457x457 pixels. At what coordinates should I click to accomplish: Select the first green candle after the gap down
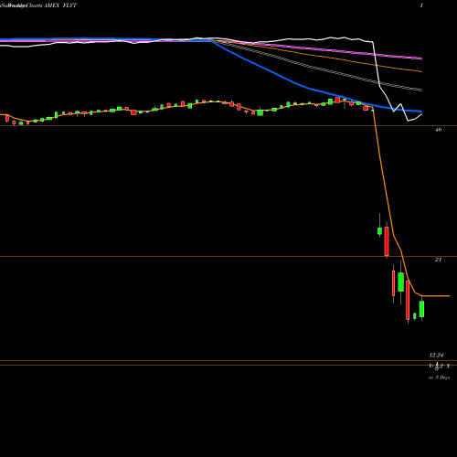point(379,231)
